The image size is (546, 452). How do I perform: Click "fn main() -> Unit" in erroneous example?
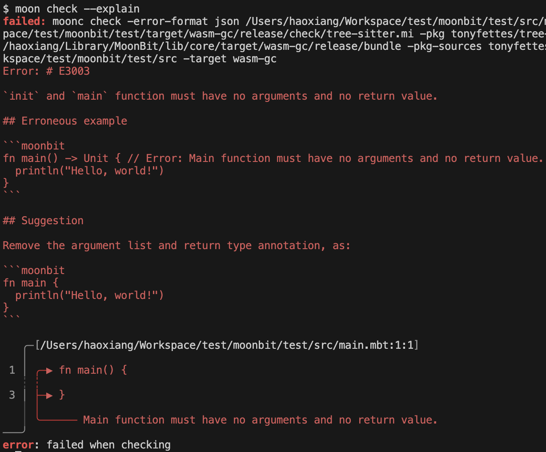(x=56, y=158)
